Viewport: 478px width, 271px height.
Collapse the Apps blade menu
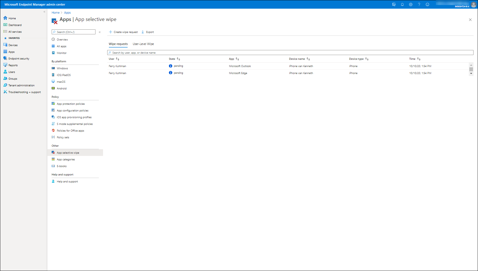[100, 32]
